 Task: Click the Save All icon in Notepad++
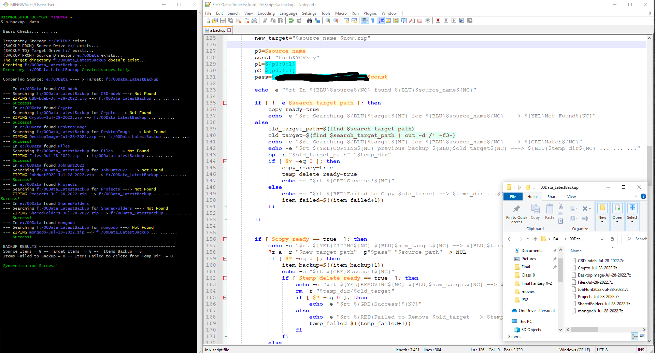point(231,20)
